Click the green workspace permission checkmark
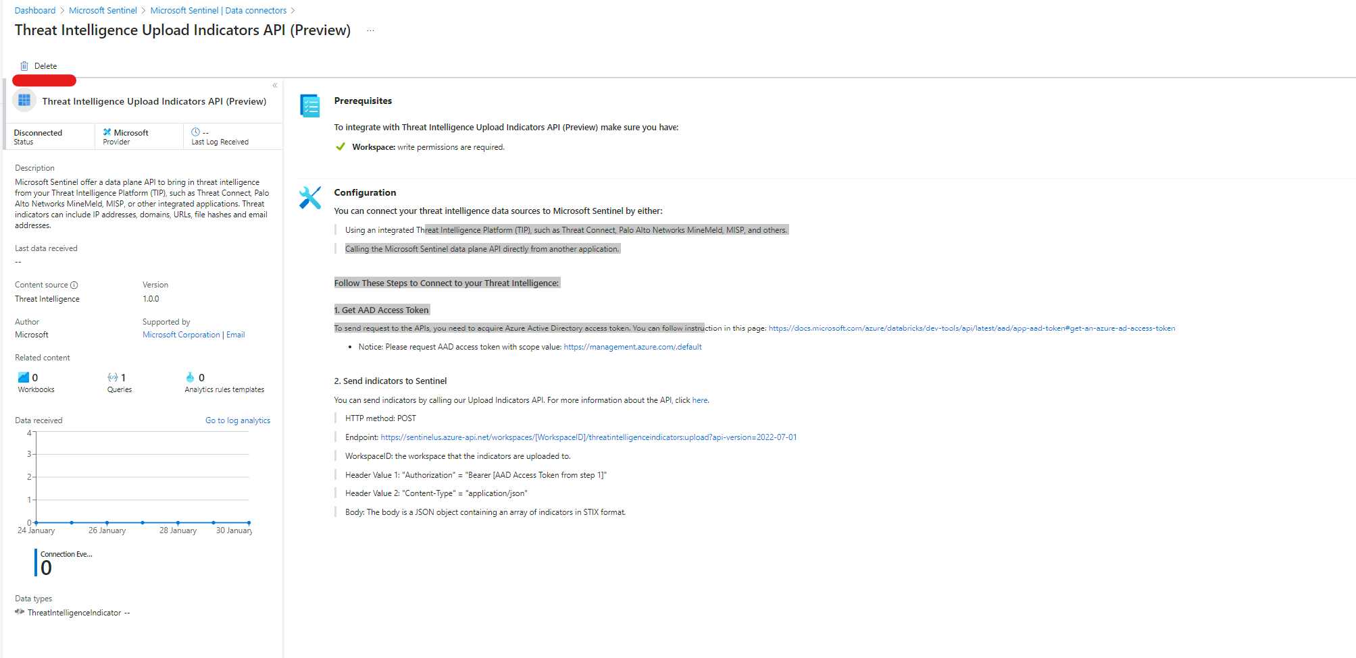Image resolution: width=1356 pixels, height=658 pixels. 341,146
